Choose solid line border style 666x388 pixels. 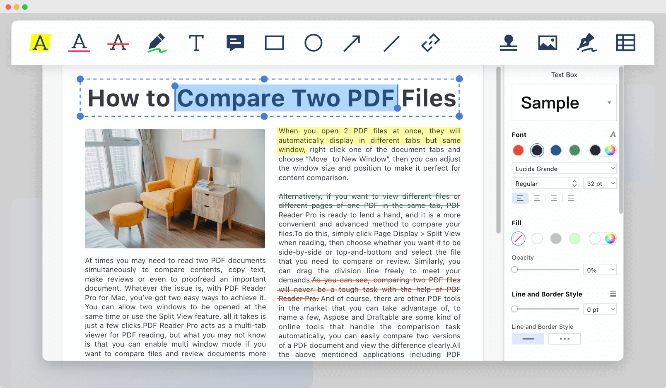click(x=528, y=339)
